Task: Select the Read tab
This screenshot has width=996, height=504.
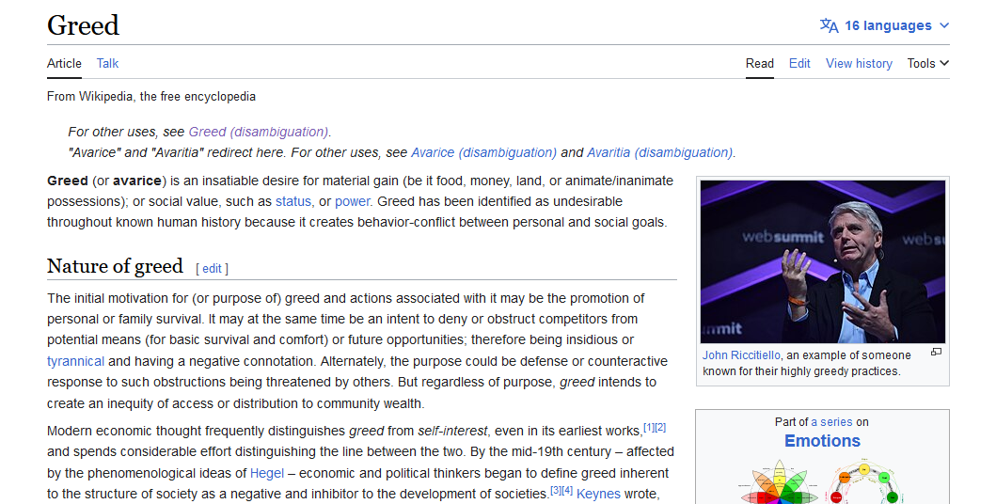Action: coord(759,63)
